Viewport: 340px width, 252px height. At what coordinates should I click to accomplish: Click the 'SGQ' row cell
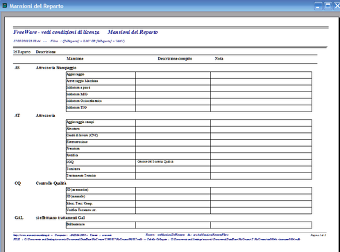101,162
